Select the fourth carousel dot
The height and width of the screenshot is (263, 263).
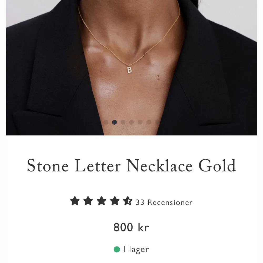132,122
